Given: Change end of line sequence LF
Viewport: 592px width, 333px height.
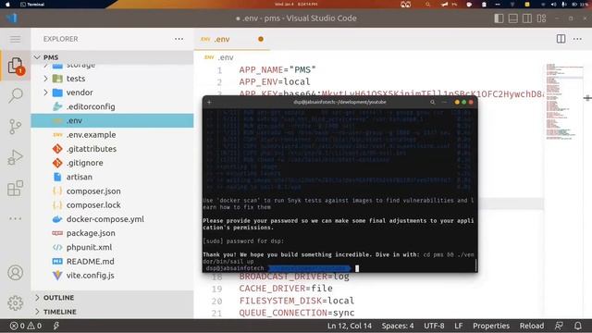Looking at the screenshot, I should 459,326.
